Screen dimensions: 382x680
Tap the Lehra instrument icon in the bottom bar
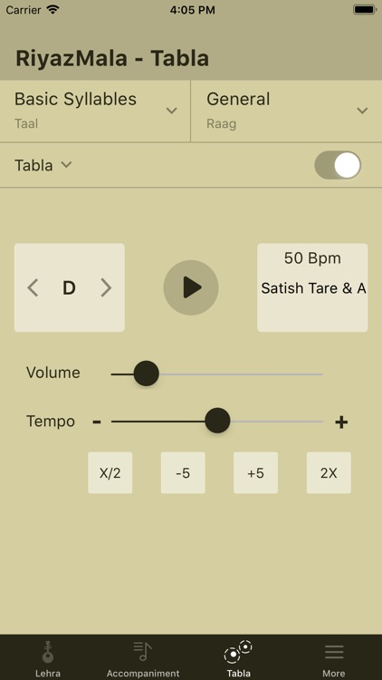pos(48,653)
